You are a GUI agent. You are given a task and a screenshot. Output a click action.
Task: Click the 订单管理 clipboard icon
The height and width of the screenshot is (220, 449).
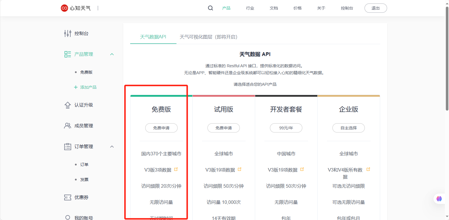pyautogui.click(x=67, y=147)
